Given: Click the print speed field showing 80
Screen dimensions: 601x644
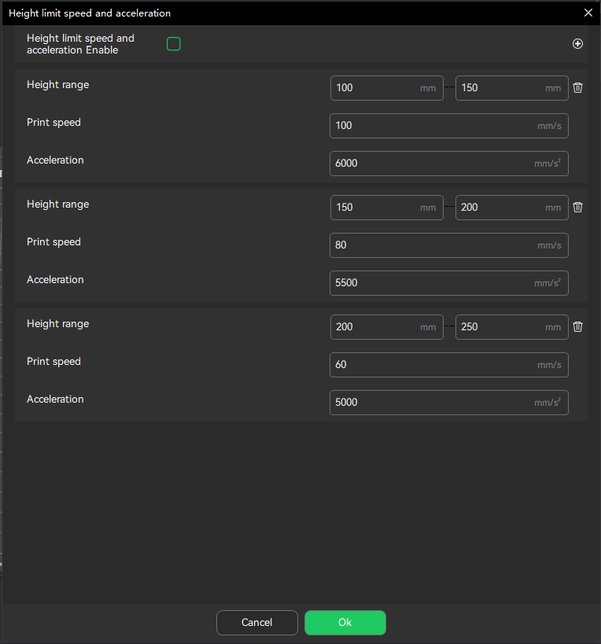Looking at the screenshot, I should (x=433, y=245).
